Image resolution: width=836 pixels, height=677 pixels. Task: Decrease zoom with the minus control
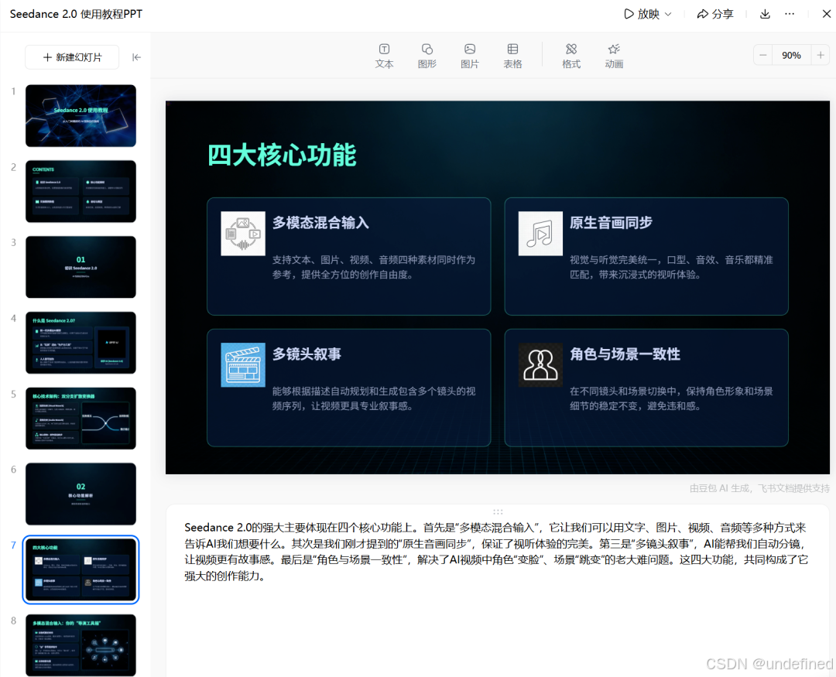[x=762, y=55]
